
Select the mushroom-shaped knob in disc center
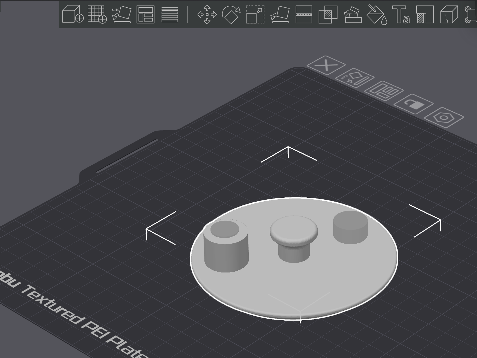tap(294, 239)
